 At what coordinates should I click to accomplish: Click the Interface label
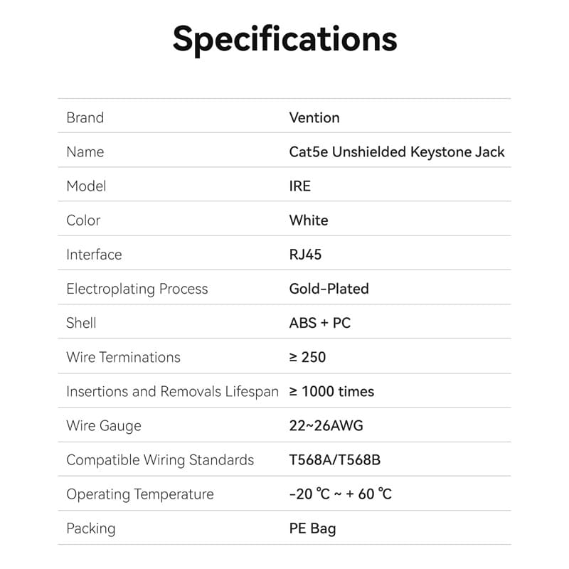(94, 254)
